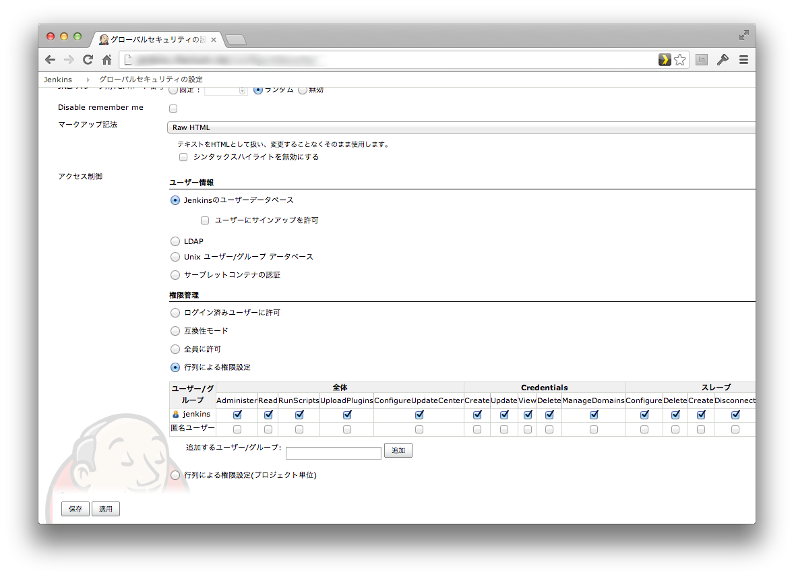Screen dimensions: 794x577
Task: Select 行列による権限設定(プロジェクト単位) radio option
Action: pos(175,475)
